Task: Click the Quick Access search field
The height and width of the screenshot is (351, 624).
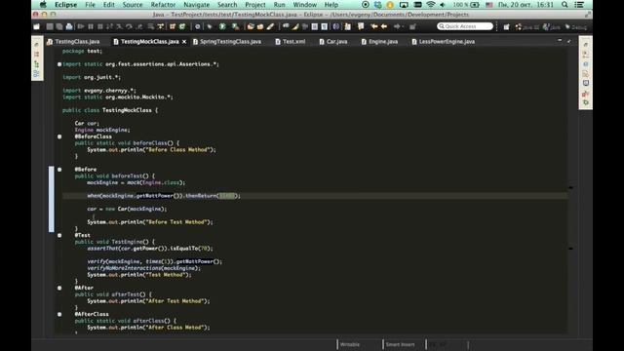Action: click(x=465, y=26)
